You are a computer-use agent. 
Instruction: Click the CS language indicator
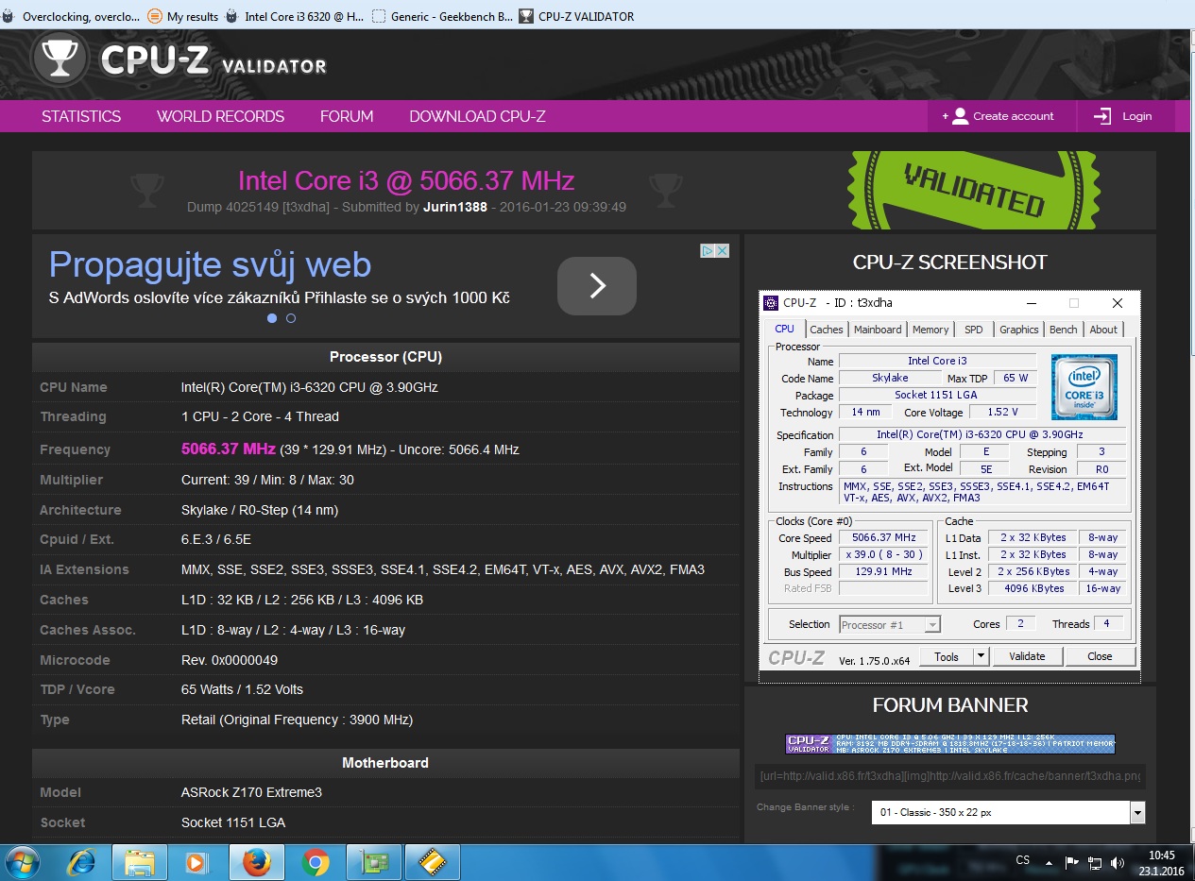pos(1023,861)
